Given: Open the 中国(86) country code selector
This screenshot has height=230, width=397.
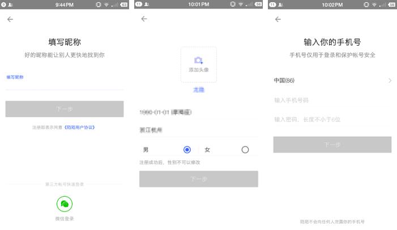Looking at the screenshot, I should (x=332, y=80).
